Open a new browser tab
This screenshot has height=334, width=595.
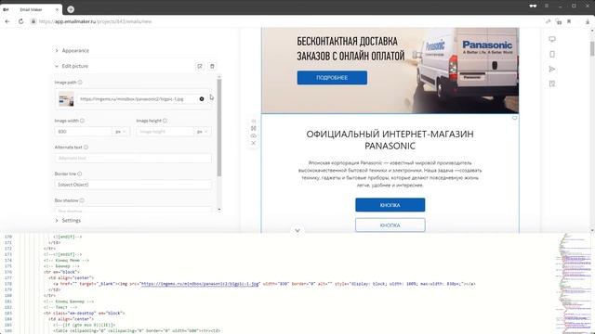[71, 9]
